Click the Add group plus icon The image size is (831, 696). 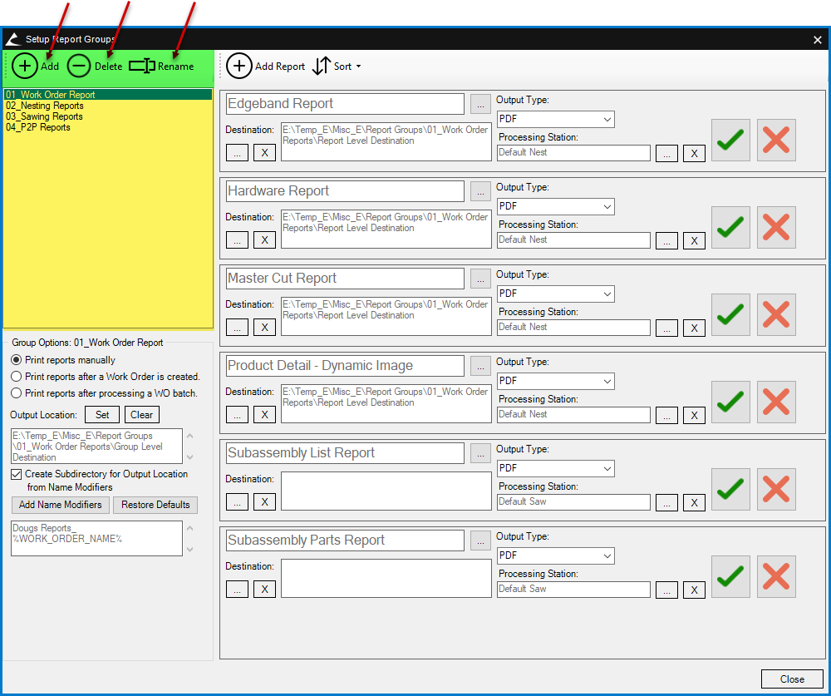tap(24, 66)
